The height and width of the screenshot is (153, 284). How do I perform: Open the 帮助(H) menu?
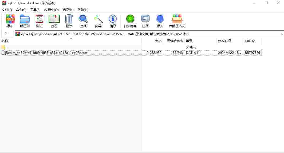[83, 10]
